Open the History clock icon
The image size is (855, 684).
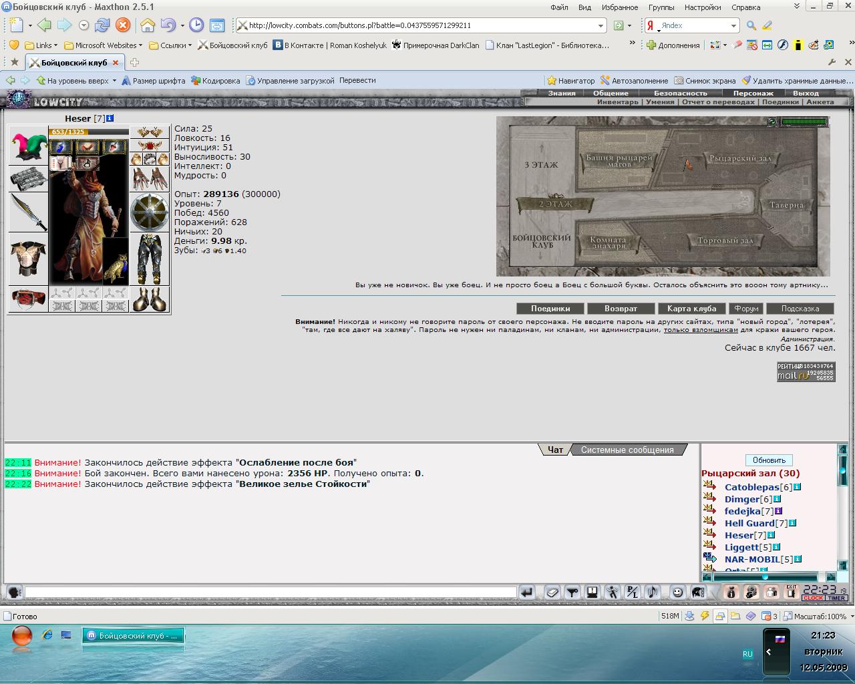pyautogui.click(x=196, y=25)
